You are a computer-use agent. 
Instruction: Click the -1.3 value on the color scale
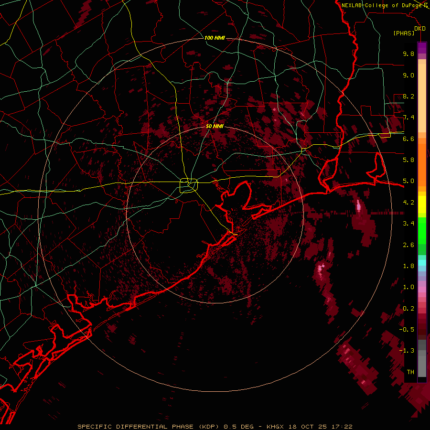407,351
